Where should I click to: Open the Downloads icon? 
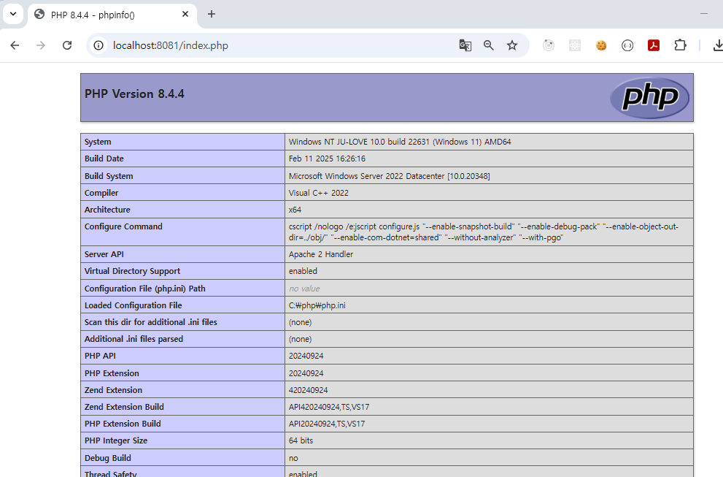point(718,45)
